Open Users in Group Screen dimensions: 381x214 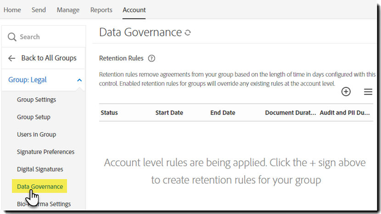[36, 135]
